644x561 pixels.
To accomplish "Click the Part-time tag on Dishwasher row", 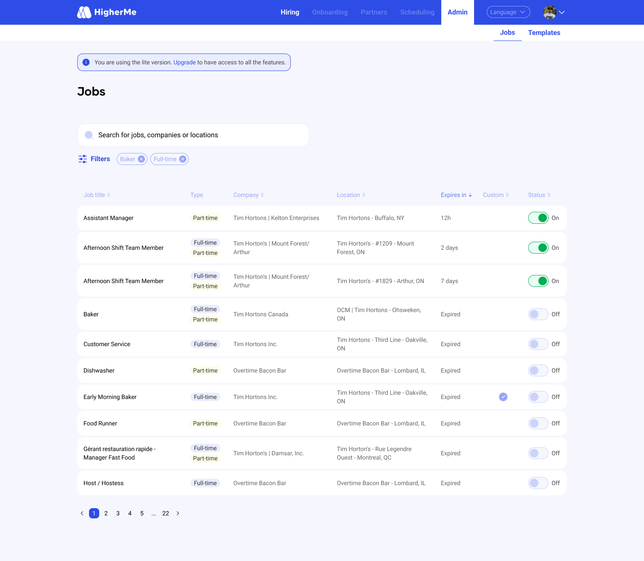I will (x=205, y=370).
